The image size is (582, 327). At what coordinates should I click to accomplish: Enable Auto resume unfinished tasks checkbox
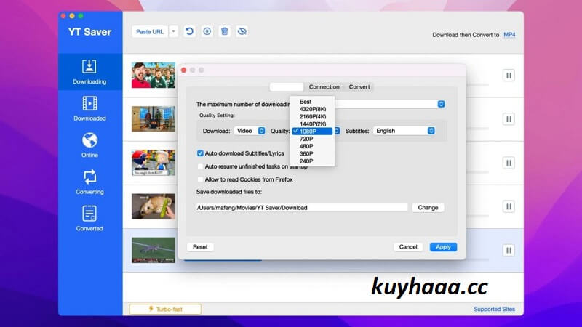coord(200,166)
